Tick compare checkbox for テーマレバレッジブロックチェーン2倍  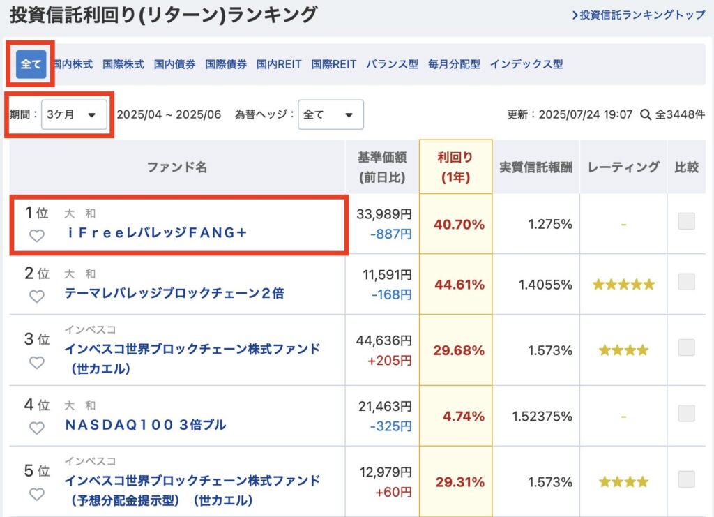point(686,282)
